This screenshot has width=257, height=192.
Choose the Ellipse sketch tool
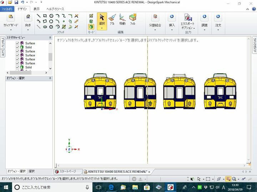click(45, 27)
